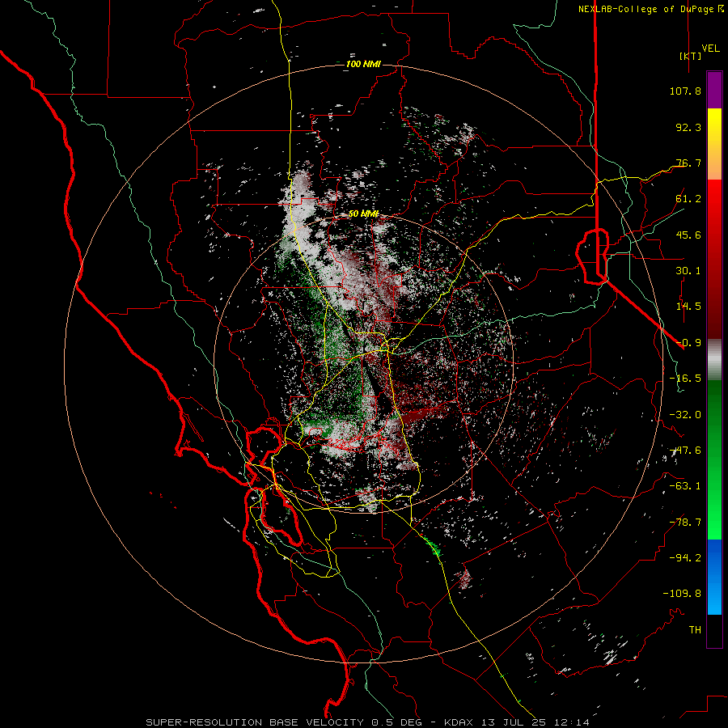The image size is (728, 728).
Task: Select the VEL legend title
Action: pyautogui.click(x=710, y=49)
